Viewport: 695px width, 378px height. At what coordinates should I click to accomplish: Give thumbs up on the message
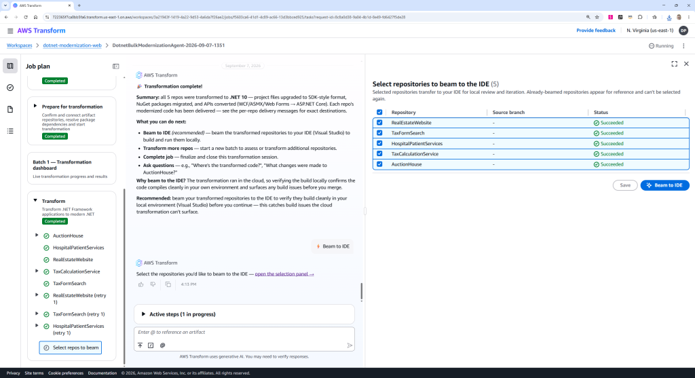pyautogui.click(x=141, y=284)
